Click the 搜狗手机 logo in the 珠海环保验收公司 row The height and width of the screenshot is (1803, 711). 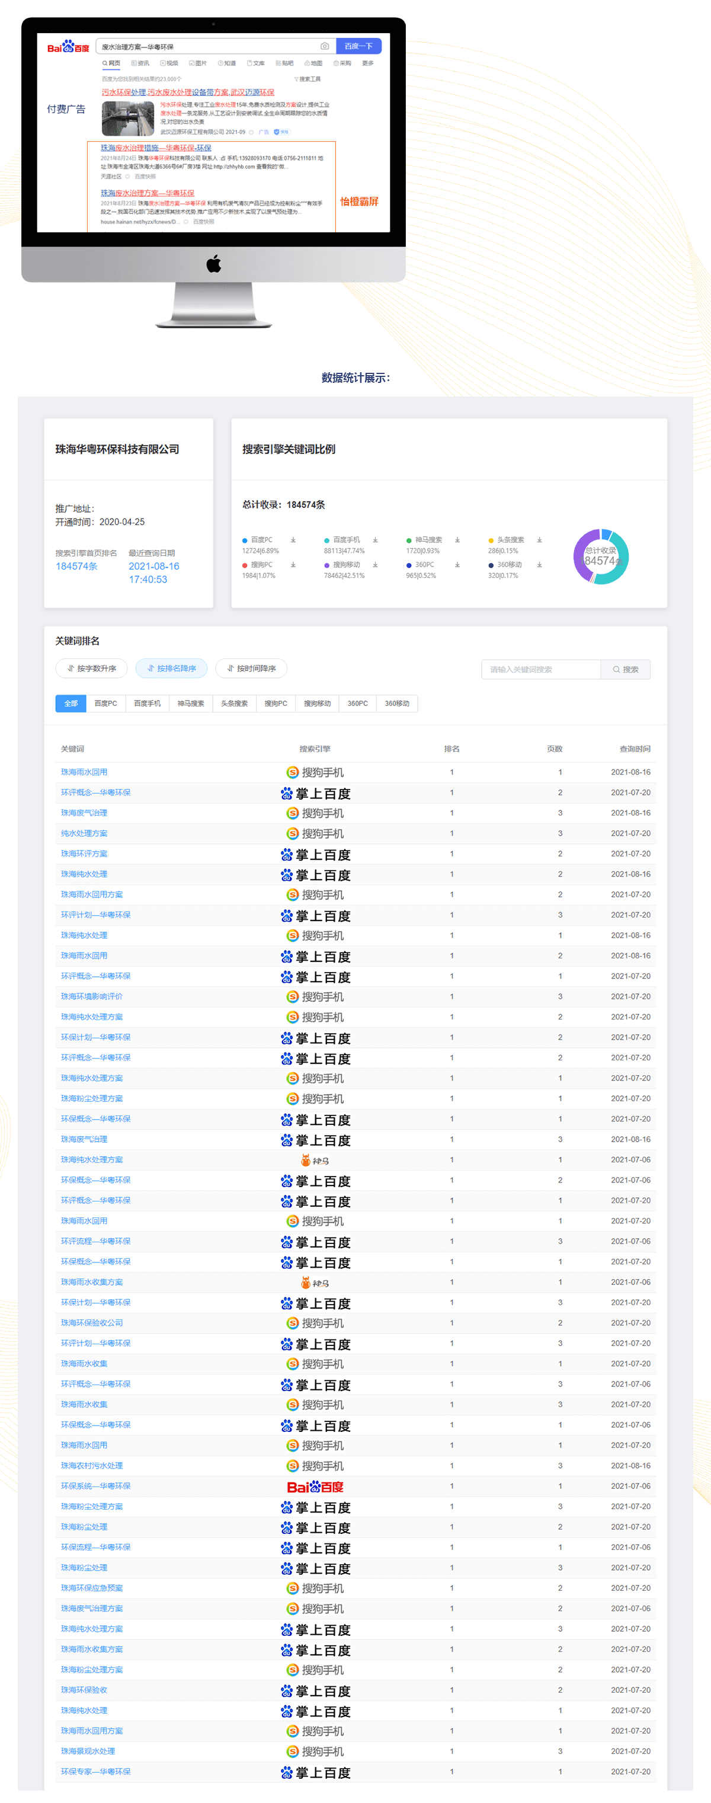click(315, 1323)
